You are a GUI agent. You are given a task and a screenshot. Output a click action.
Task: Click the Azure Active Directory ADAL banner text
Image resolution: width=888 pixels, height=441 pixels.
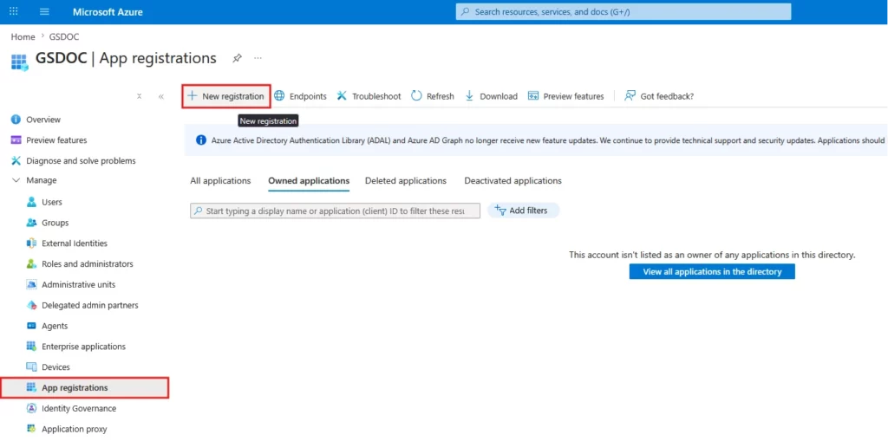(x=548, y=139)
